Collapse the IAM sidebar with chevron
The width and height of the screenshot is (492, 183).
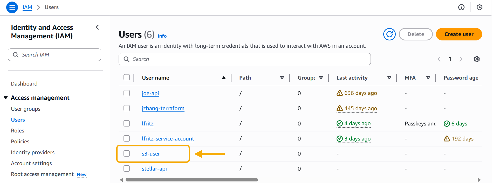click(x=97, y=27)
